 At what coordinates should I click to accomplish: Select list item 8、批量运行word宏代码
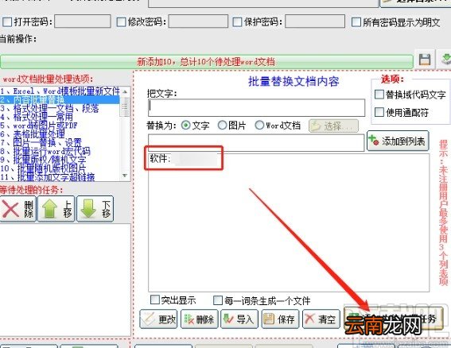click(60, 151)
